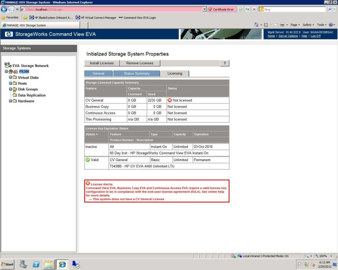Screen dimensions: 338x270
Task: Go back with the browser Back arrow
Action: coord(4,9)
